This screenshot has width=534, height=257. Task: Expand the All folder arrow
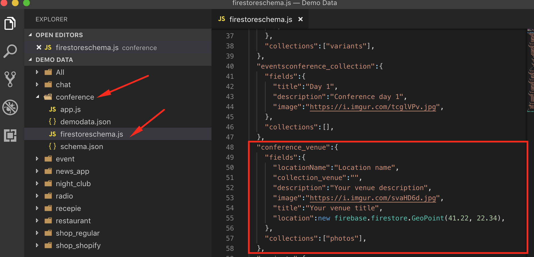click(x=37, y=72)
